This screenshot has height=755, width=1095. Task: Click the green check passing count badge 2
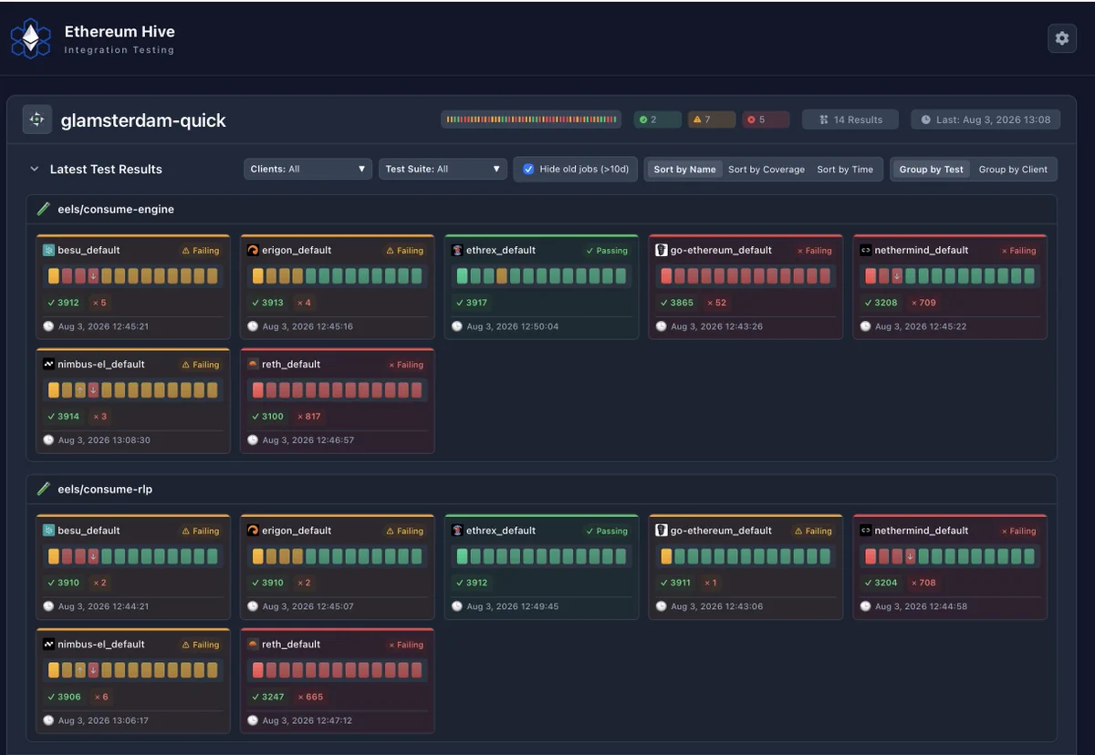pyautogui.click(x=658, y=119)
